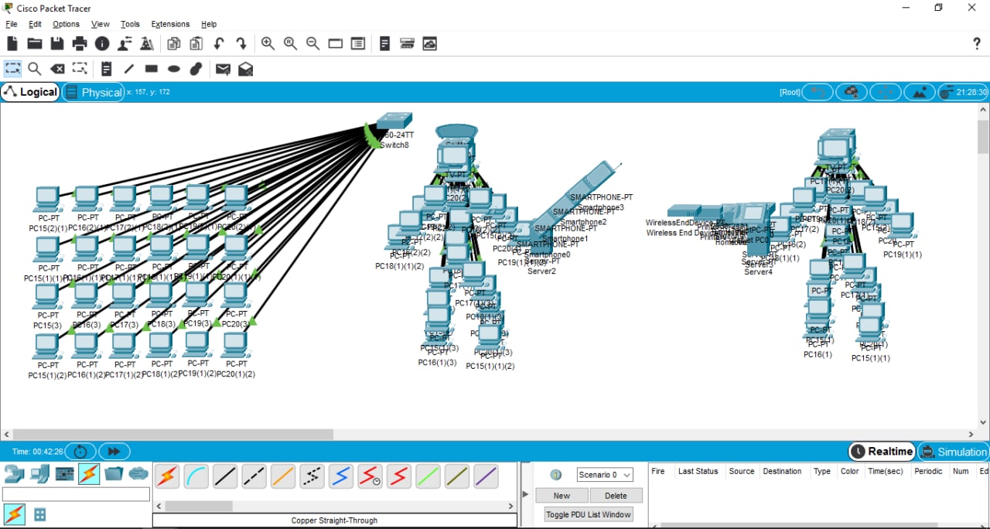Pick the Serial DCE cable with clock

click(x=370, y=476)
